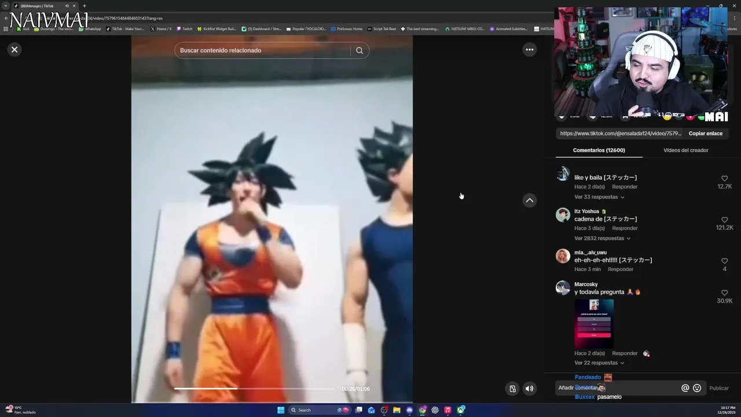Open 'Animated Subtitles...' bookmark

509,28
